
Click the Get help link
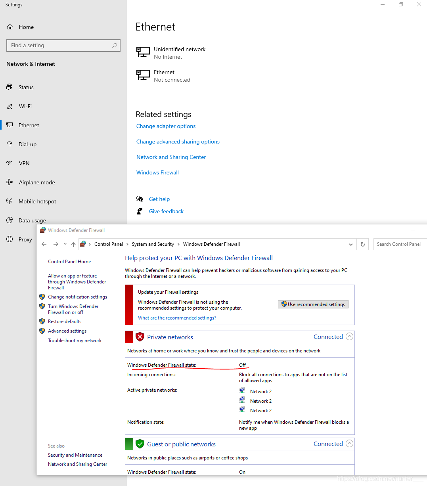(x=159, y=199)
